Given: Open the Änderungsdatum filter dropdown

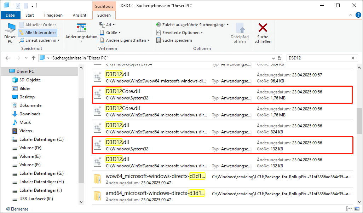Looking at the screenshot, I should click(81, 33).
